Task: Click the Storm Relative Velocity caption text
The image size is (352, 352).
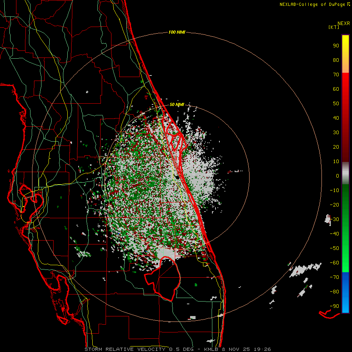Action: [x=178, y=349]
